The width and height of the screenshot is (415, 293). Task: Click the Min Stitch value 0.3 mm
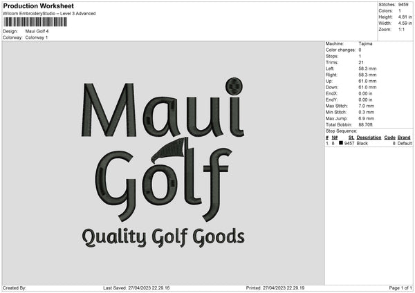[367, 112]
